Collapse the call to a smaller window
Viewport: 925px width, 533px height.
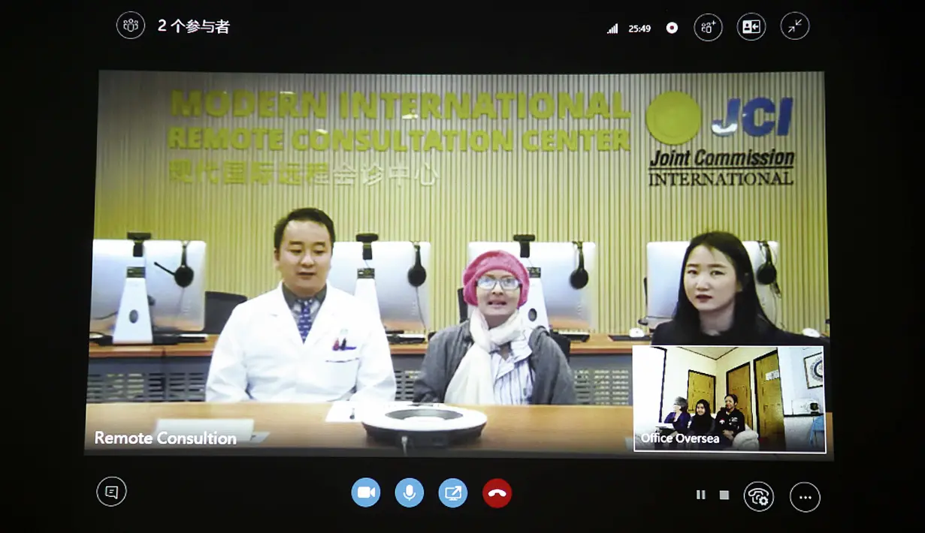pos(794,26)
